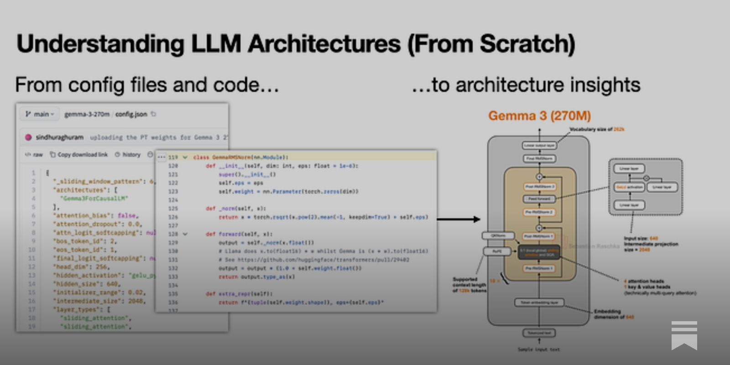Viewport: 730px width, 365px height.
Task: Expand hidden lines with ellipsis at line 119
Action: 161,157
